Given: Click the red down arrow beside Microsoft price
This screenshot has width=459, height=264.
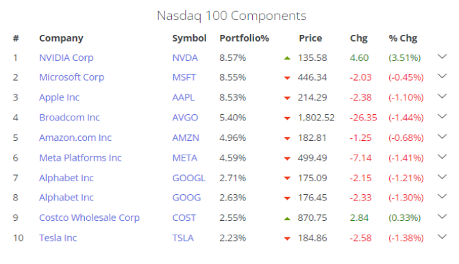Looking at the screenshot, I should 287,78.
